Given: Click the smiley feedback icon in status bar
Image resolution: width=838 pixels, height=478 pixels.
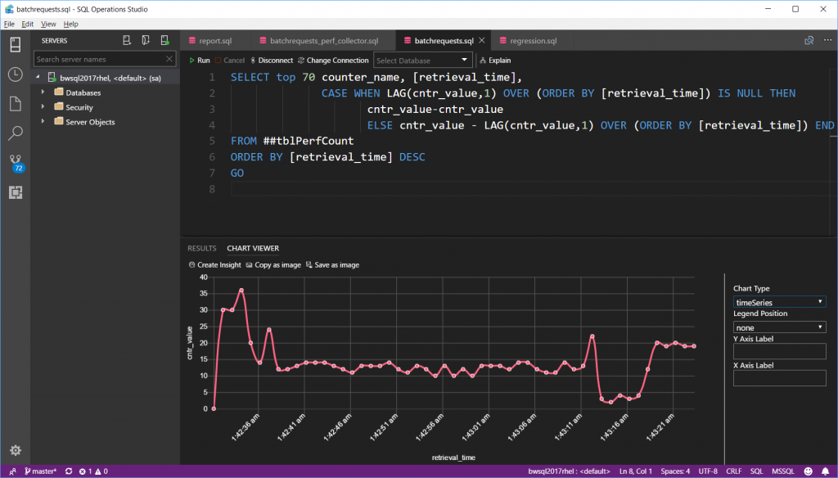Looking at the screenshot, I should point(809,471).
